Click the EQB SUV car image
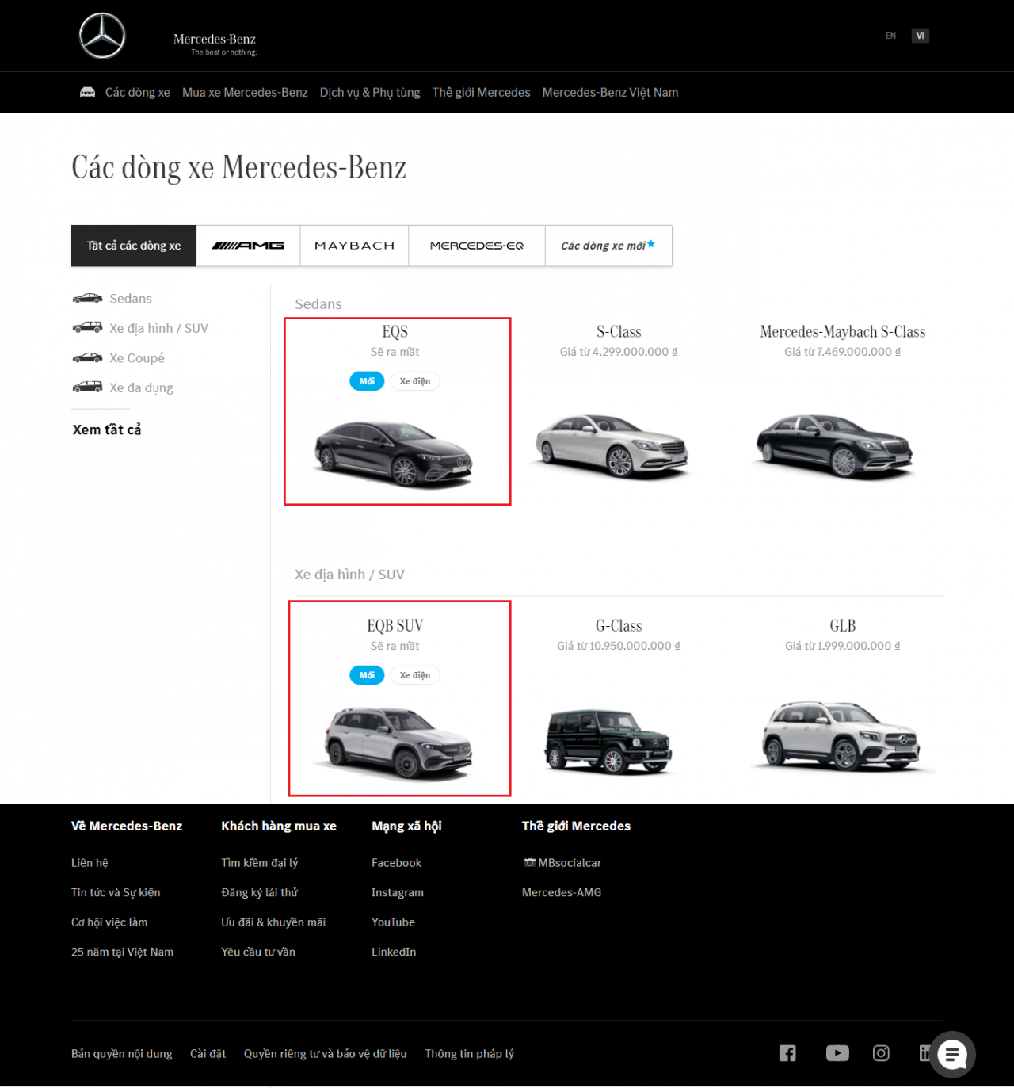Viewport: 1014px width, 1088px height. [399, 741]
